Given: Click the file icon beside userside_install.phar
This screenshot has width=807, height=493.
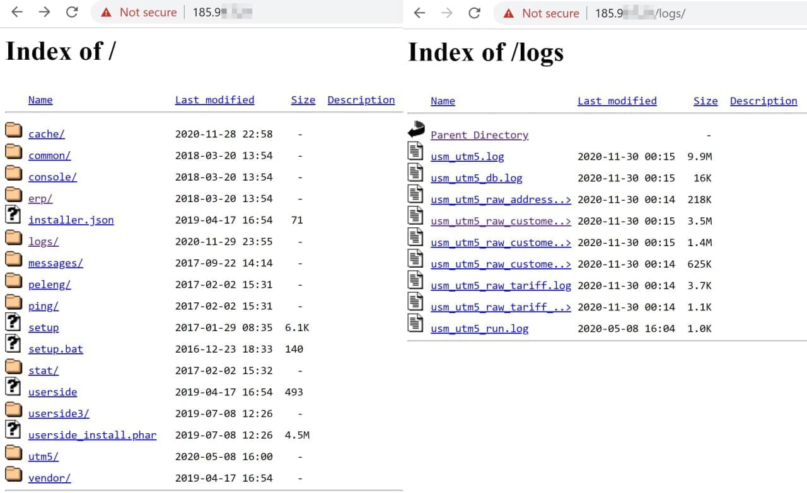Looking at the screenshot, I should coord(13,429).
